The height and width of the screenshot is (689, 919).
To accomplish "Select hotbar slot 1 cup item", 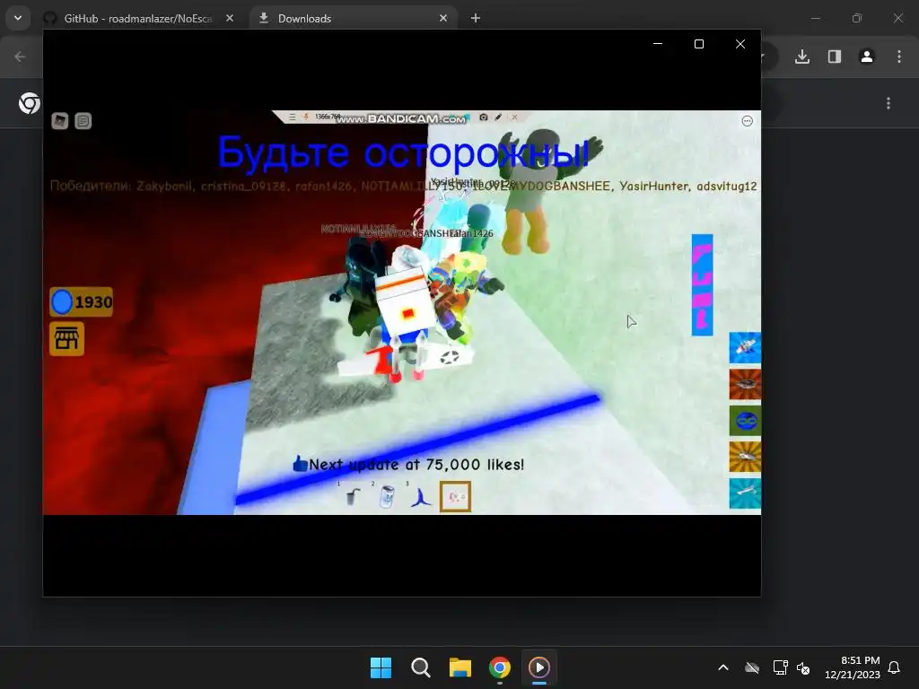I will coord(352,496).
